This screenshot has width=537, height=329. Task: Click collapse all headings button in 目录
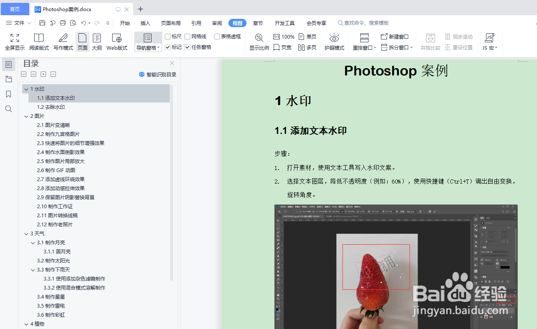point(33,74)
